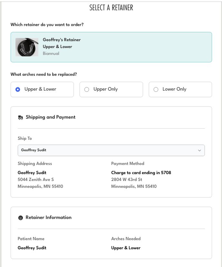222x267 pixels.
Task: Click the retainer product thumbnail image
Action: (27, 47)
